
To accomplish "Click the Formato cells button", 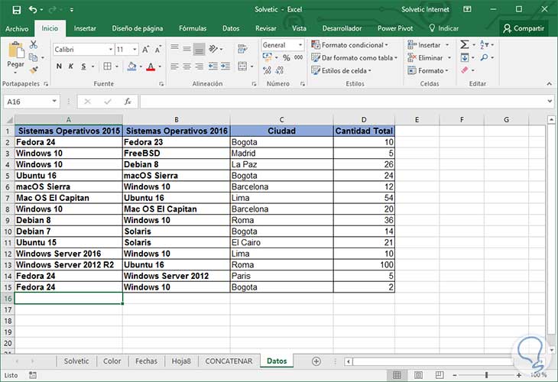I will [428, 70].
